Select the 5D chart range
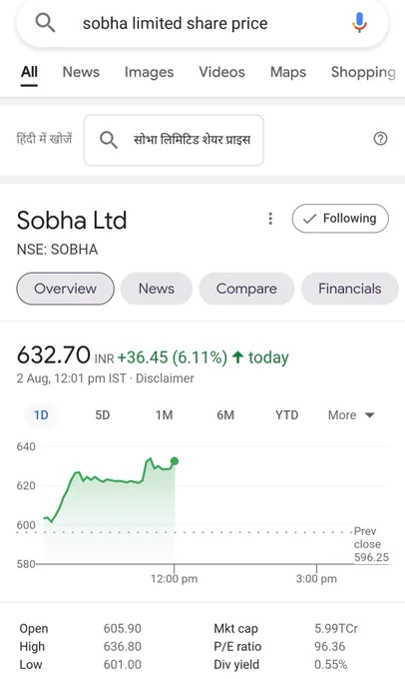405x679 pixels. click(x=103, y=415)
